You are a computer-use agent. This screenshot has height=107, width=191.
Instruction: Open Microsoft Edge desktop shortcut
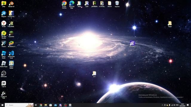point(72,5)
